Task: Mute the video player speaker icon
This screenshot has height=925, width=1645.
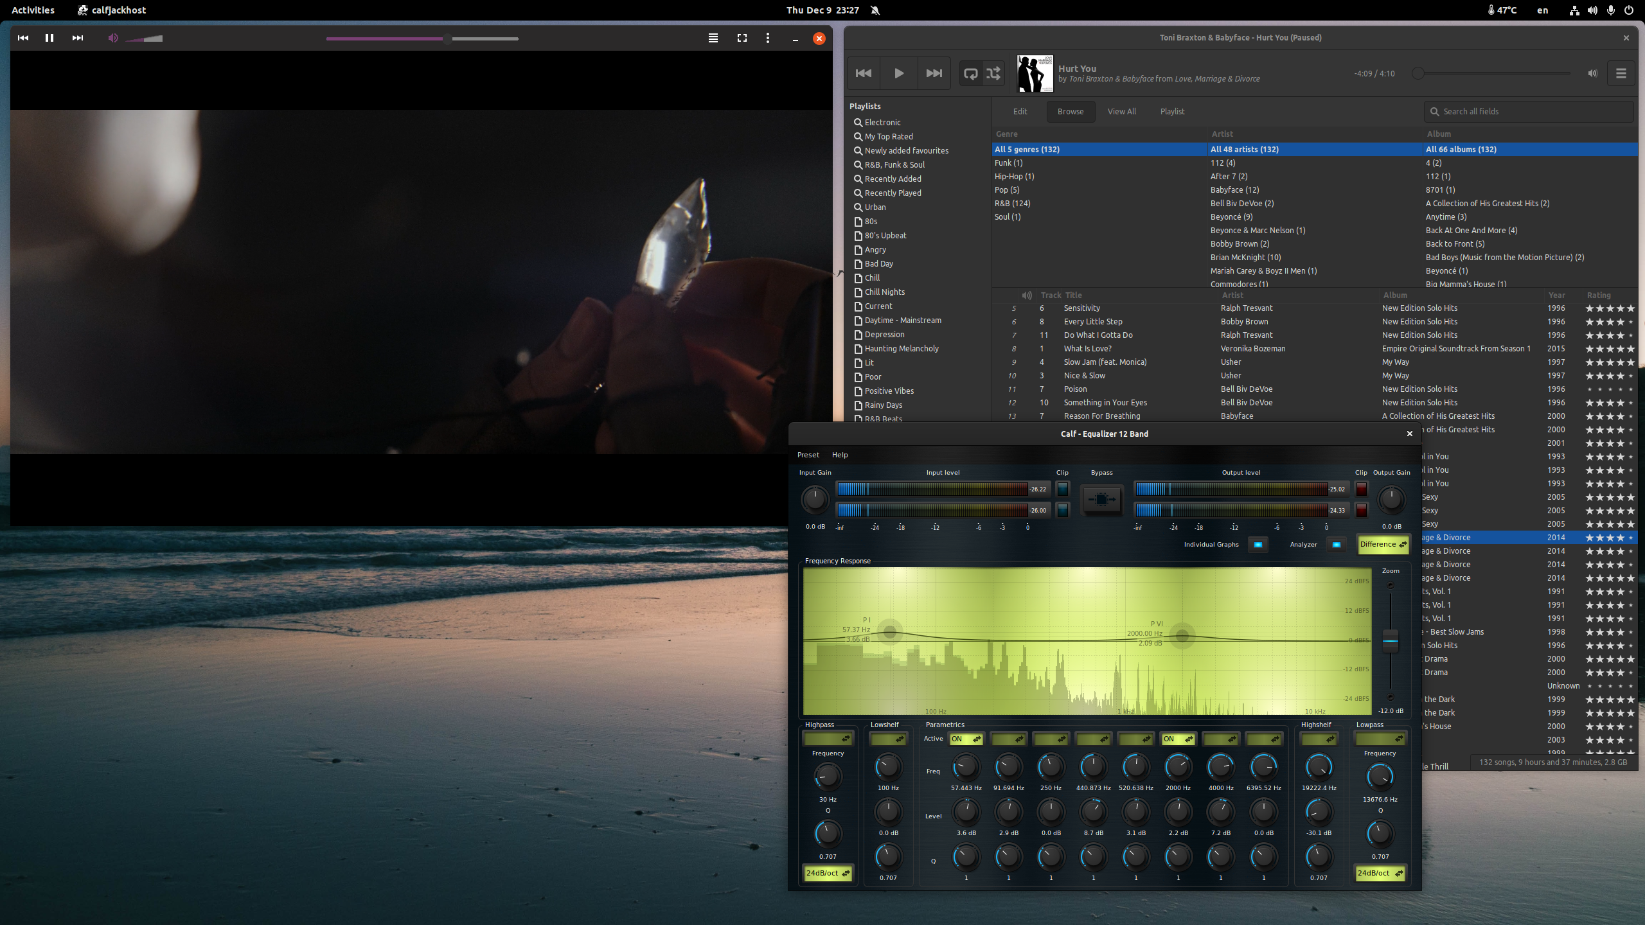Action: pos(113,38)
